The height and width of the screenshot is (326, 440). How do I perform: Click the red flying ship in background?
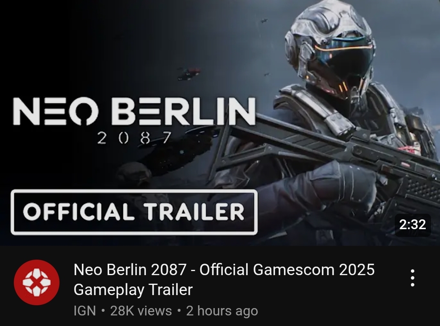pos(189,74)
